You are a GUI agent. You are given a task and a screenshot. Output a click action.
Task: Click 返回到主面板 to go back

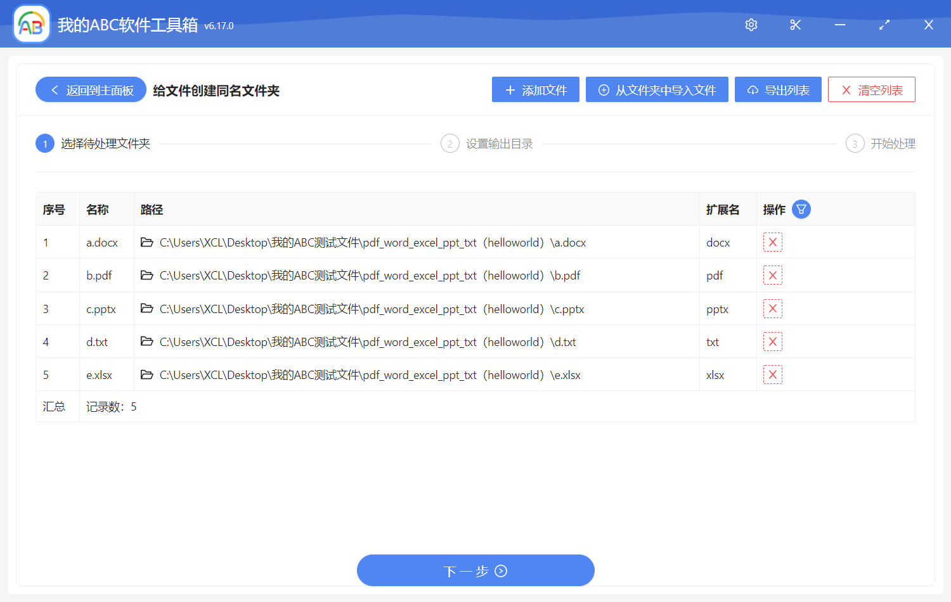[90, 89]
